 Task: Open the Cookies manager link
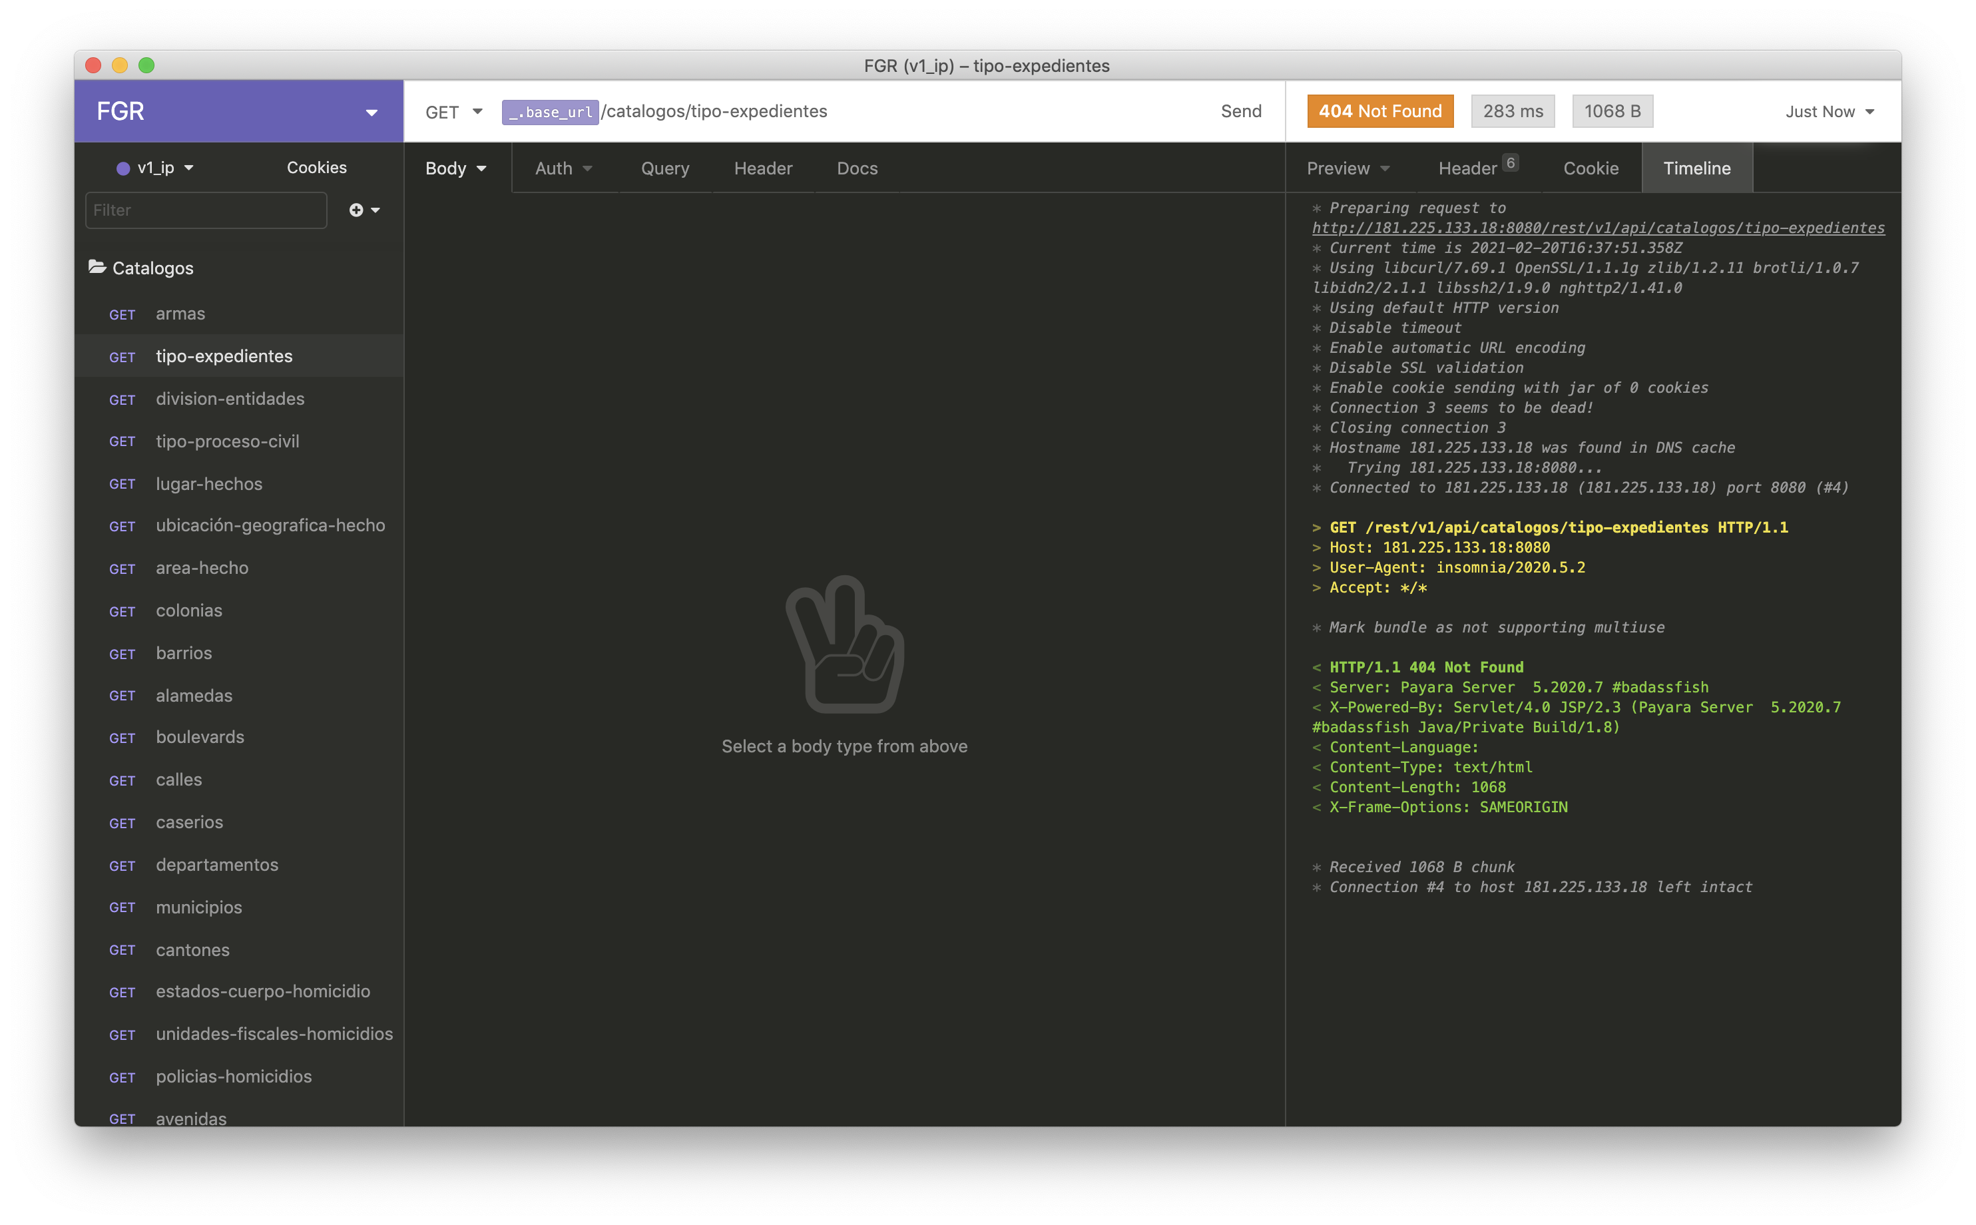click(316, 168)
